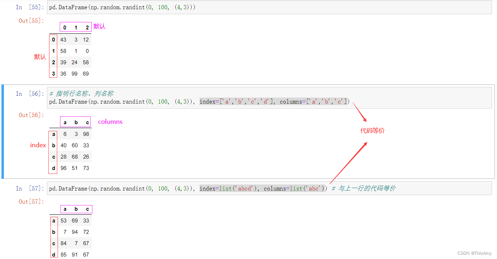Click value 24 in the Out[55] table
The width and height of the screenshot is (497, 259).
click(x=74, y=62)
